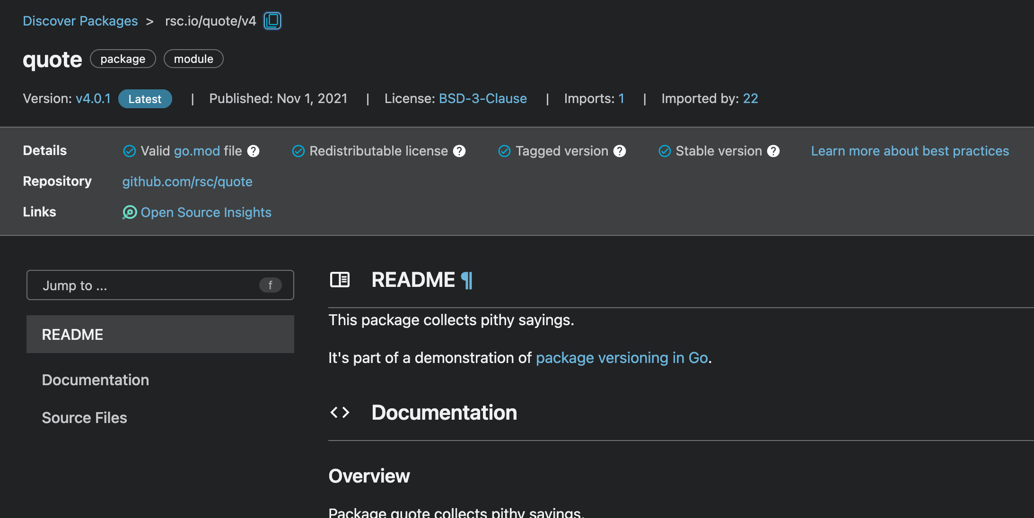Click the Redistributable license checkmark icon
1034x518 pixels.
(298, 151)
